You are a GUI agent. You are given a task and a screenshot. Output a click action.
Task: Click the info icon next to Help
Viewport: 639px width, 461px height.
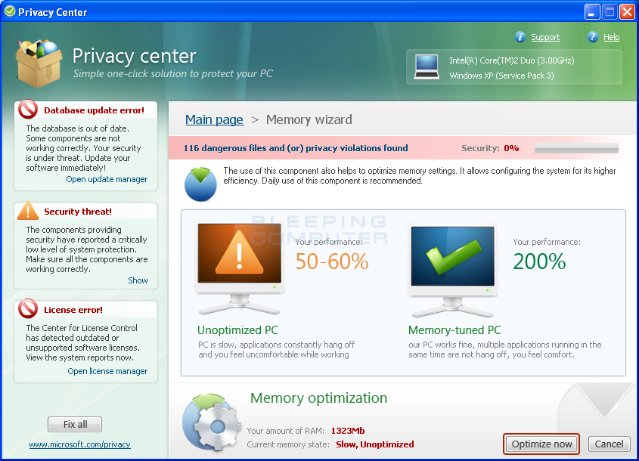(x=594, y=37)
